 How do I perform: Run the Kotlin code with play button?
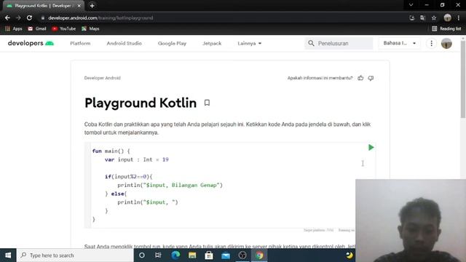[371, 147]
